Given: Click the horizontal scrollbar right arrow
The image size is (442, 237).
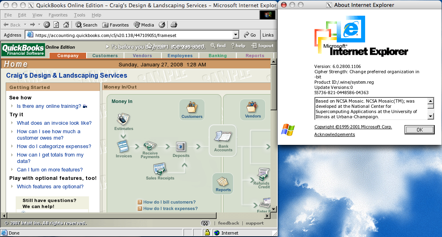Looking at the screenshot, I should coord(268,216).
